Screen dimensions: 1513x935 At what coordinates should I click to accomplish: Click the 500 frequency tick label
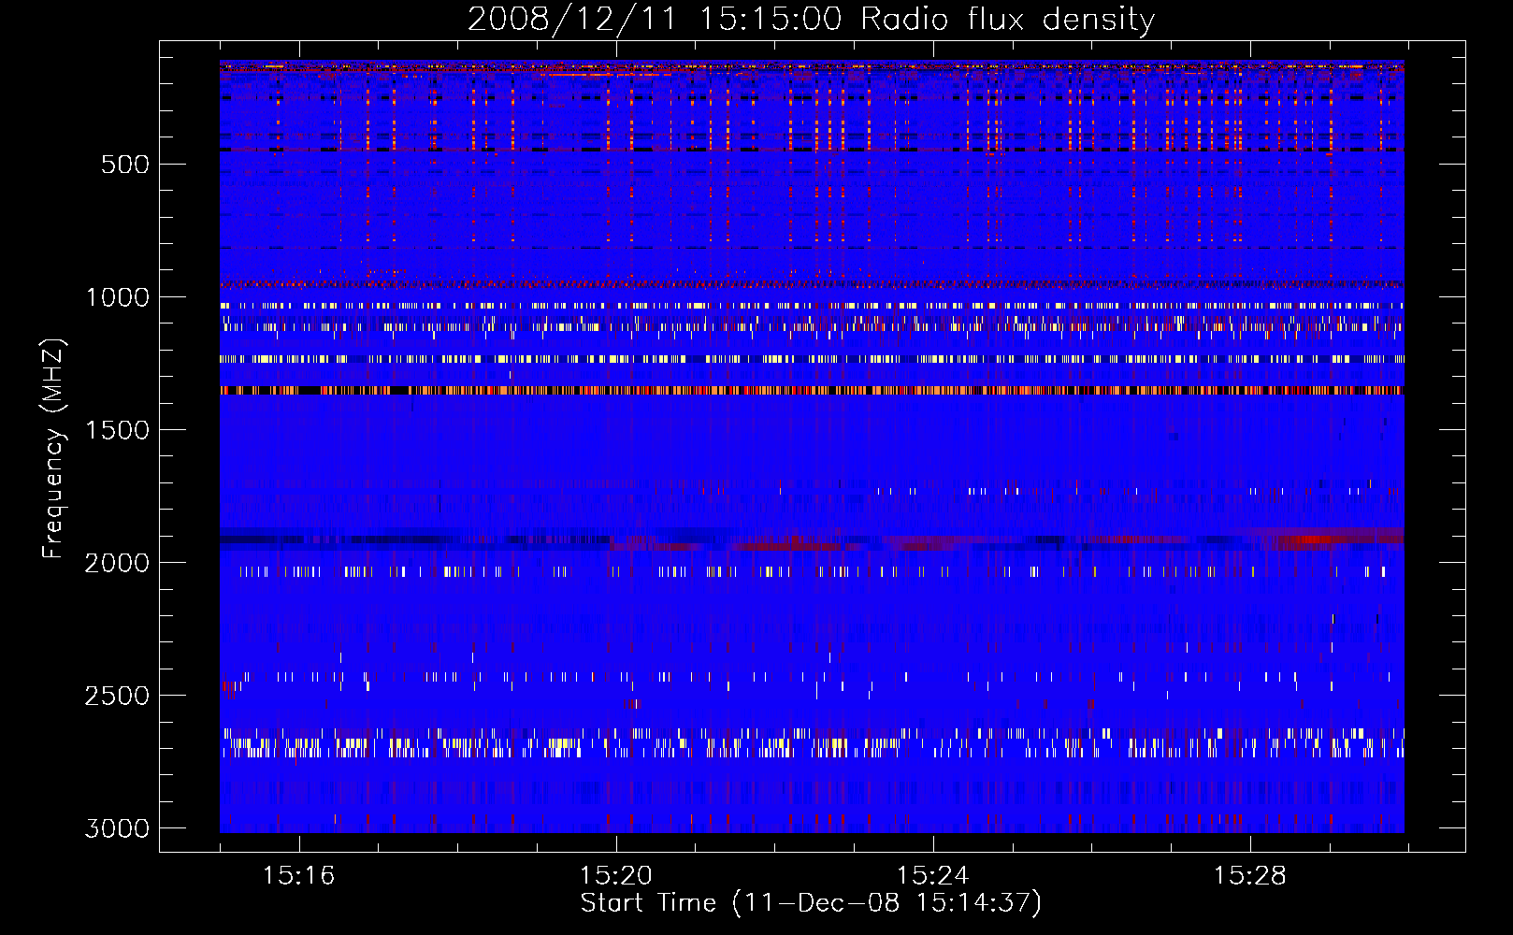pyautogui.click(x=125, y=165)
